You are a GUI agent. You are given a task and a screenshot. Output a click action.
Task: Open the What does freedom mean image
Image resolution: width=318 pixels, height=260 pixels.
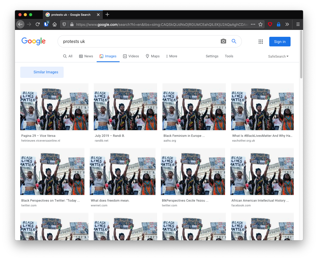123,171
